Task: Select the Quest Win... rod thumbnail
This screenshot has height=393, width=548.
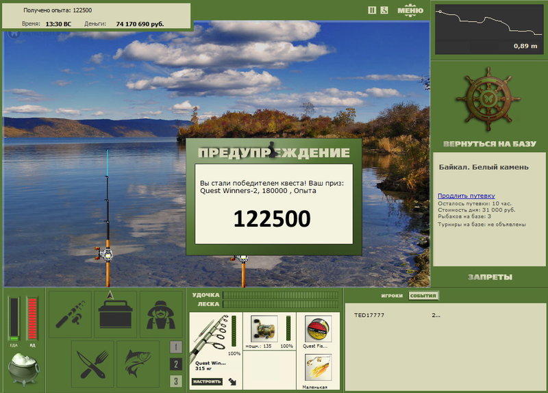Action: pyautogui.click(x=210, y=339)
